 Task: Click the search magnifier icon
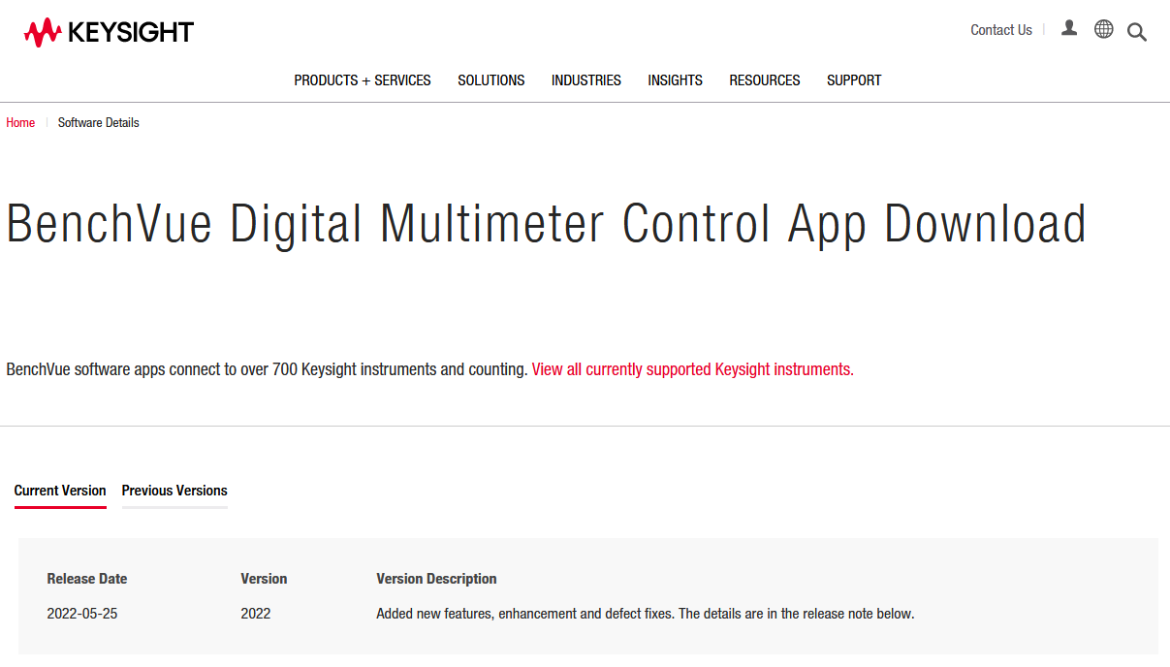click(x=1137, y=32)
